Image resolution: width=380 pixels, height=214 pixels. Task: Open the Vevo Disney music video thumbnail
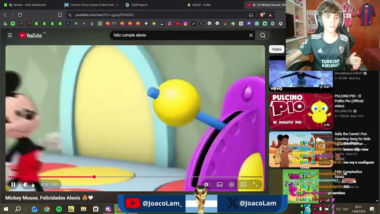[x=301, y=73]
